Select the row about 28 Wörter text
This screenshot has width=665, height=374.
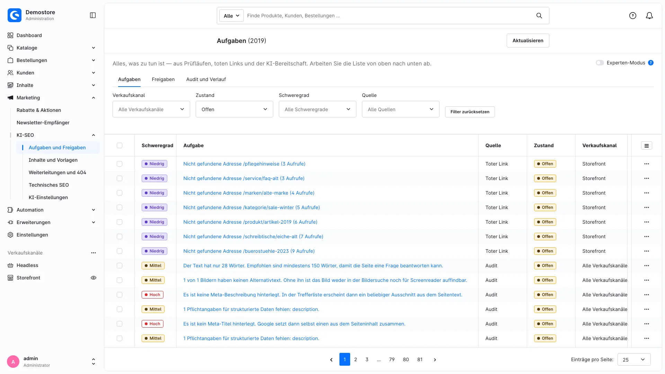[119, 266]
